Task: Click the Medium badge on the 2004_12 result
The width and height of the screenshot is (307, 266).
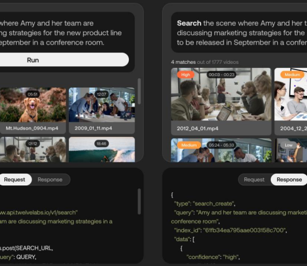Action: tap(292, 75)
